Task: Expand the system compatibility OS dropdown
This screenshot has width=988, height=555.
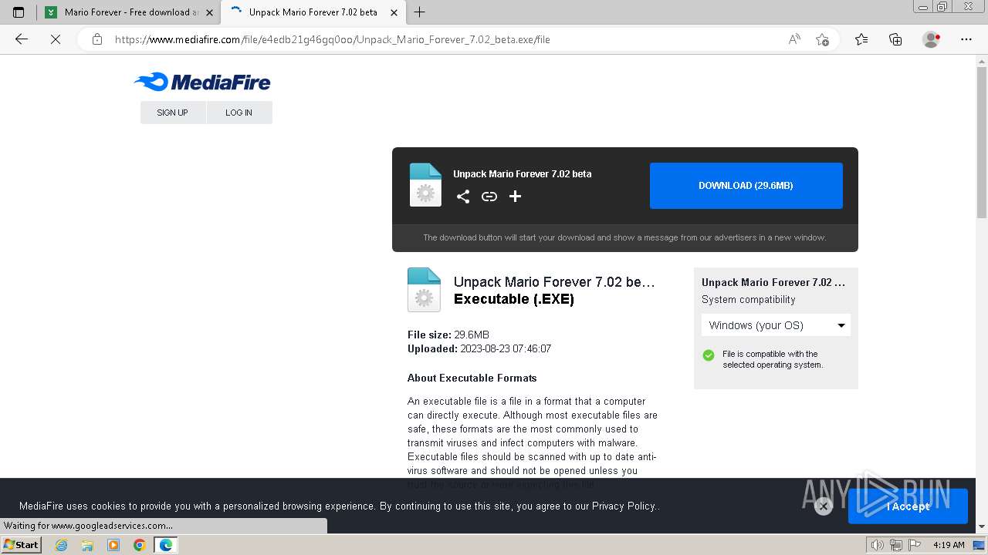Action: click(776, 325)
